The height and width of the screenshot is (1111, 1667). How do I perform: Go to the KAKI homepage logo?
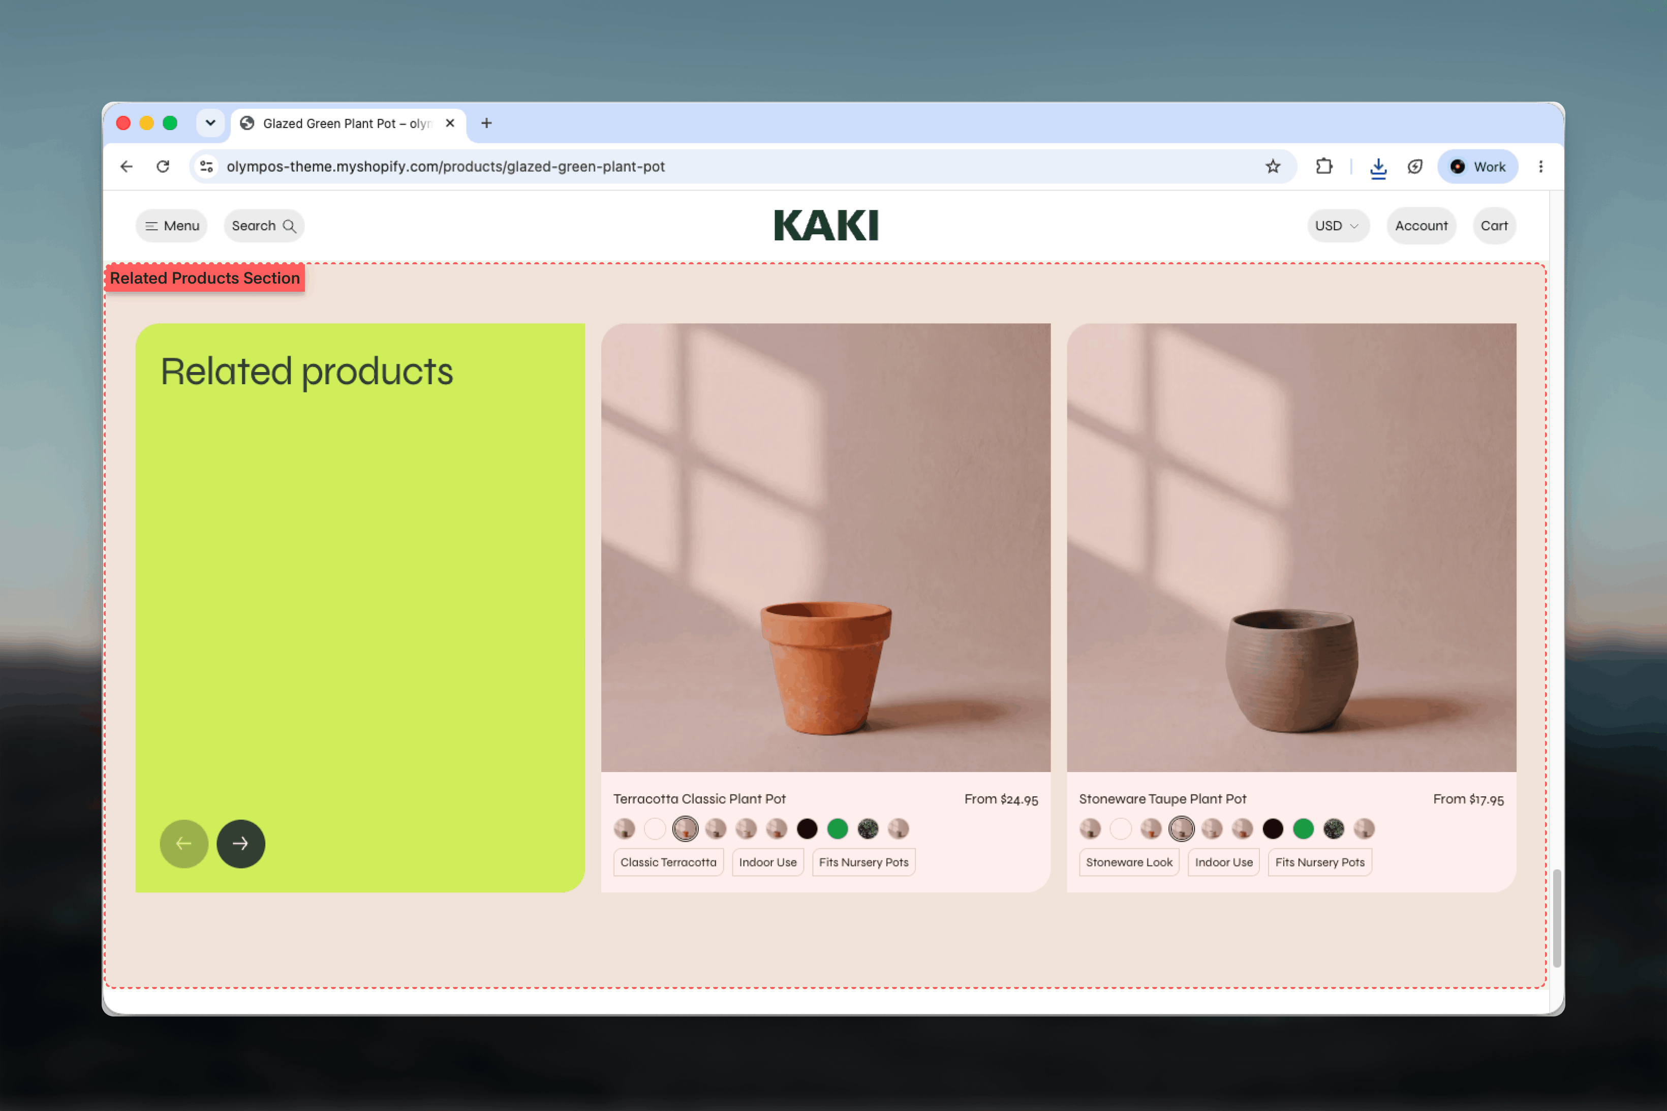click(826, 225)
